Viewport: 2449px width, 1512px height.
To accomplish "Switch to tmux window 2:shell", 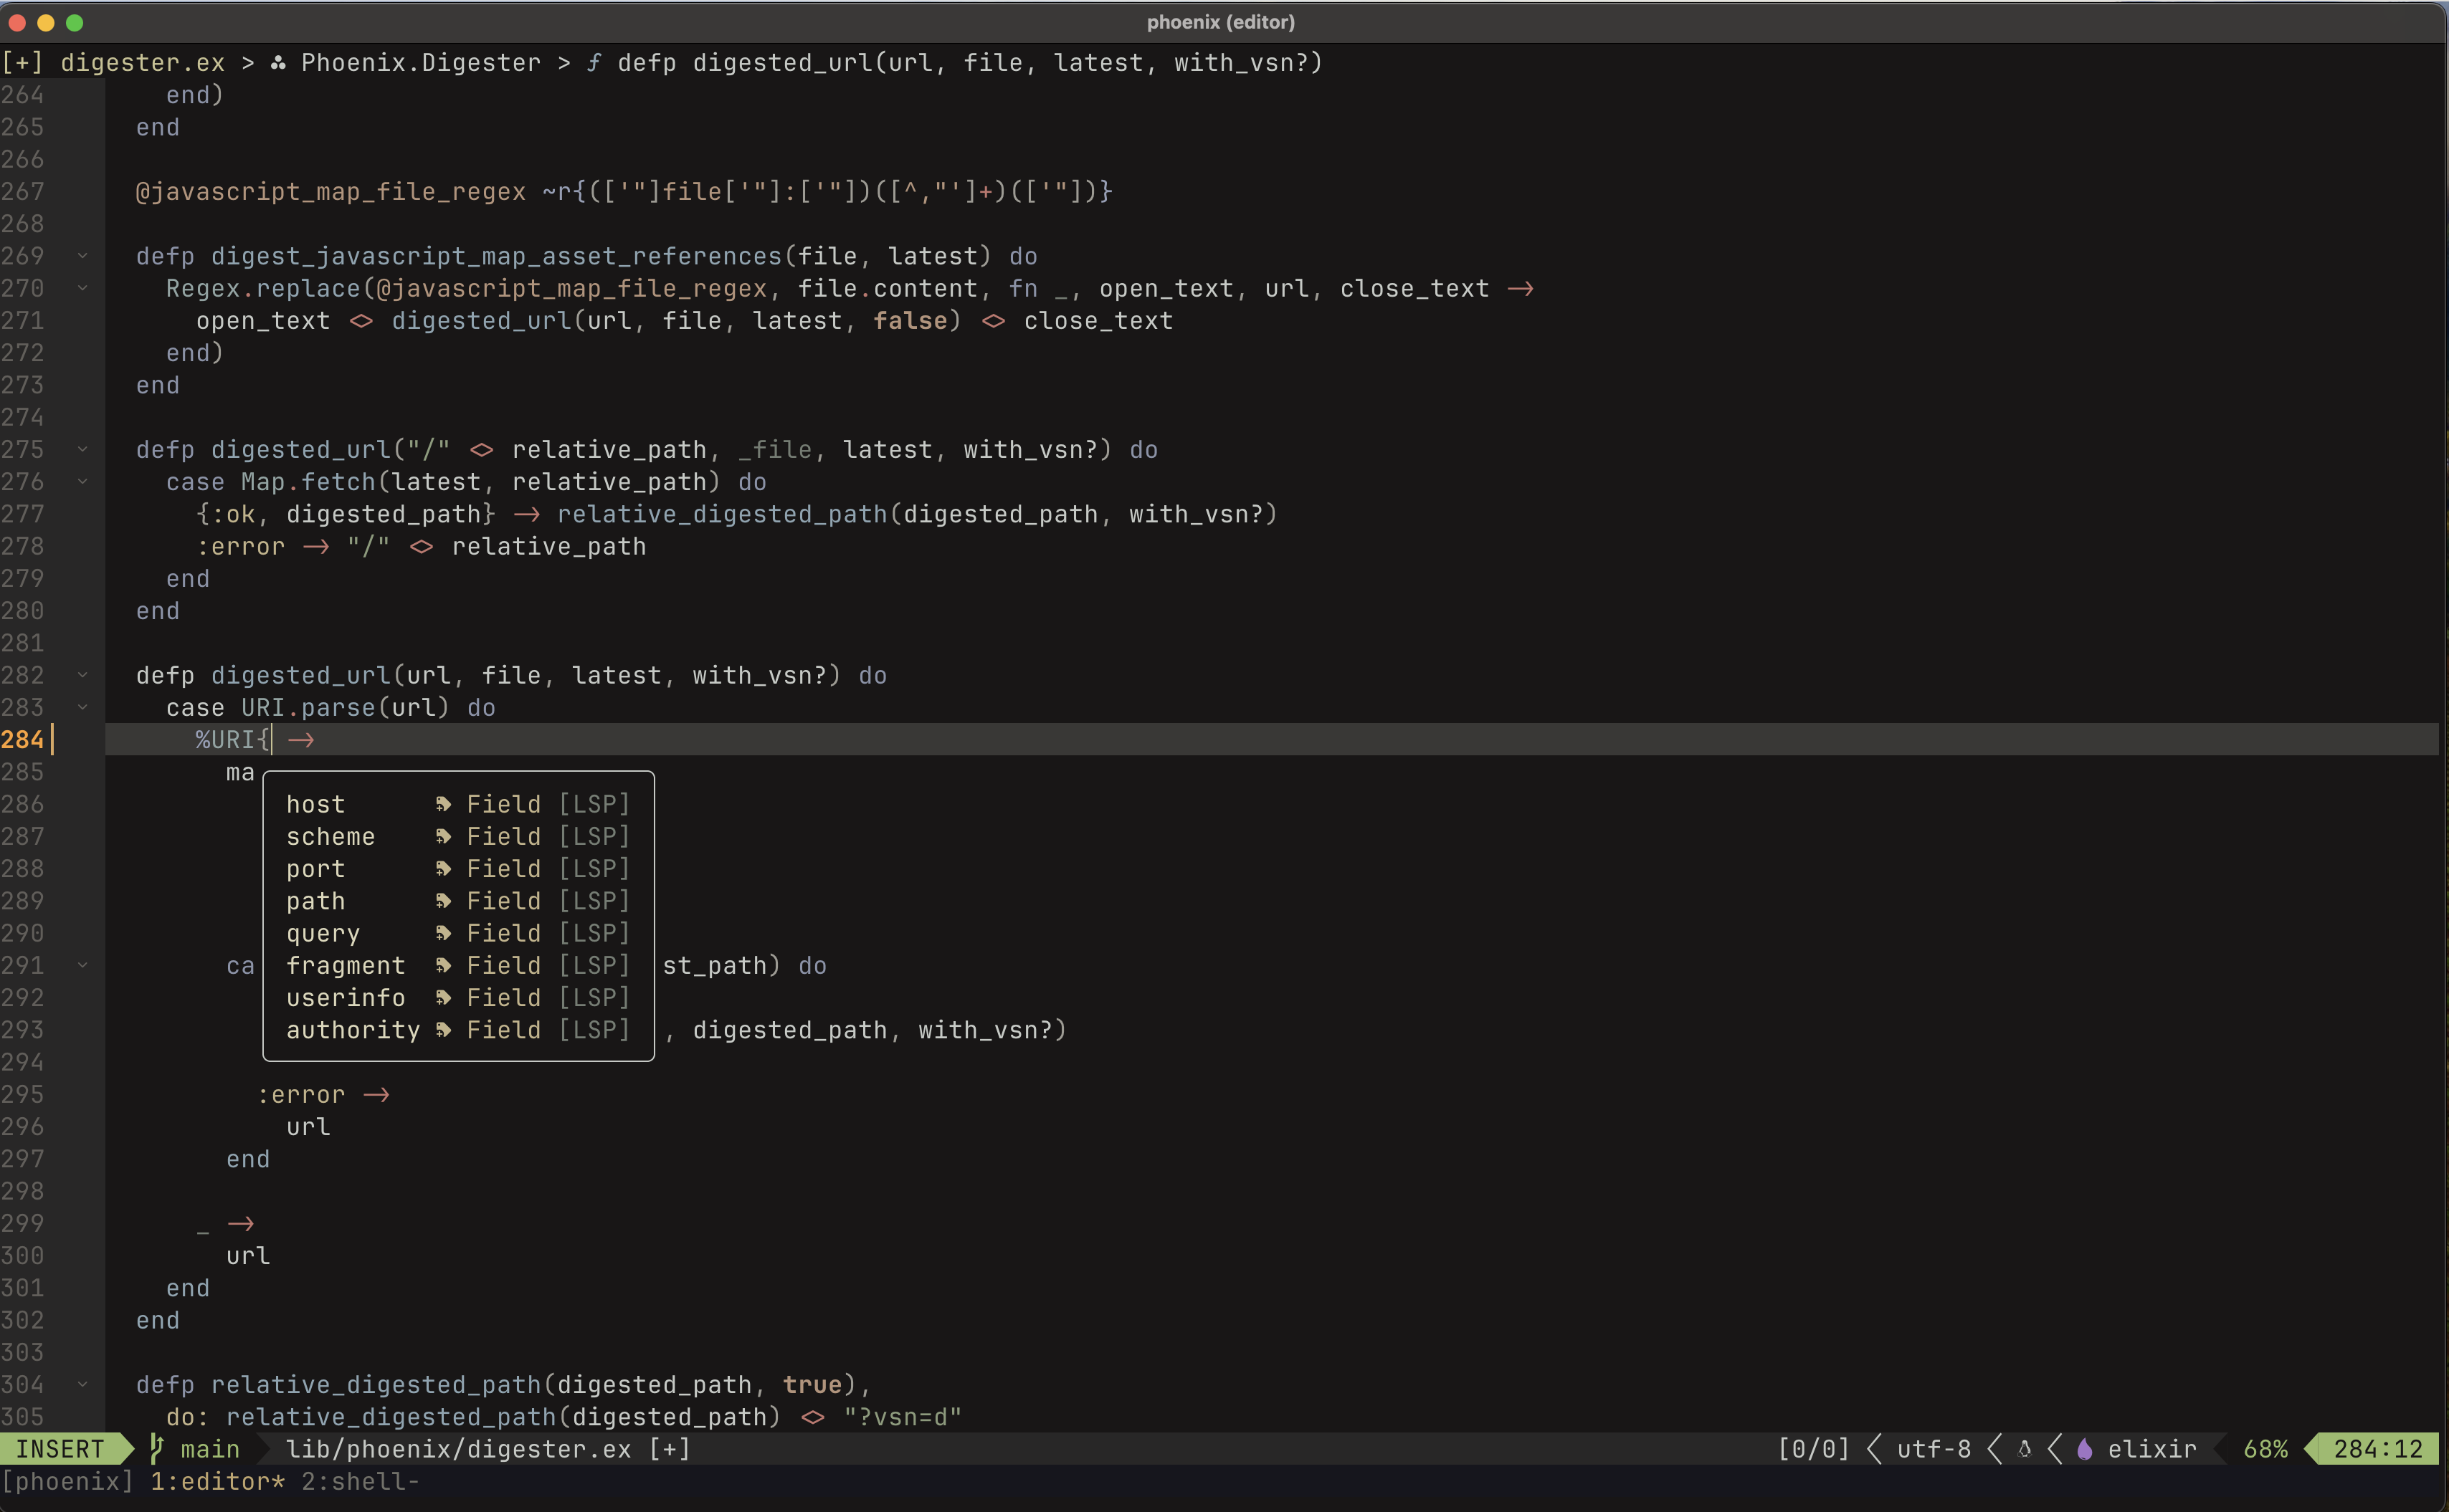I will pyautogui.click(x=359, y=1481).
